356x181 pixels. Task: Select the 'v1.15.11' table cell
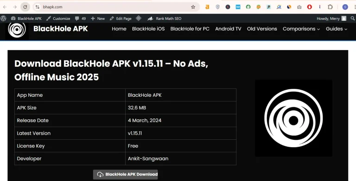181,133
